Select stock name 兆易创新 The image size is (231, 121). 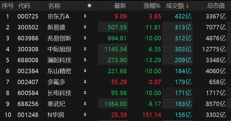click(x=59, y=38)
